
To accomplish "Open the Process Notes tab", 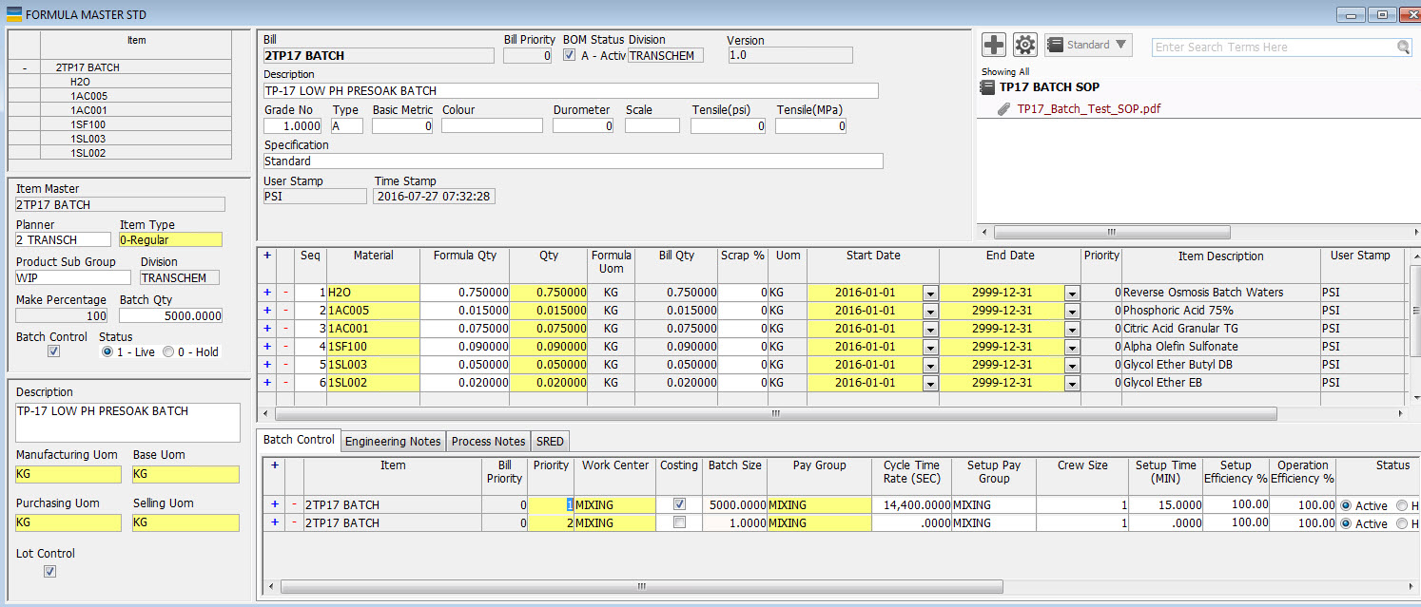I will pos(488,441).
